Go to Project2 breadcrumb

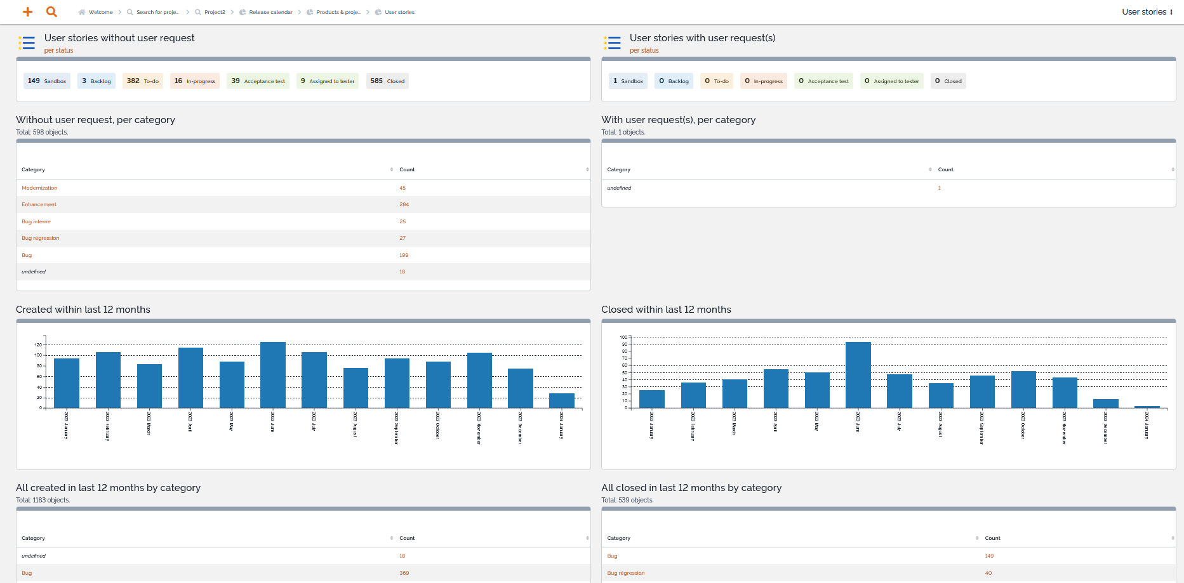(215, 12)
